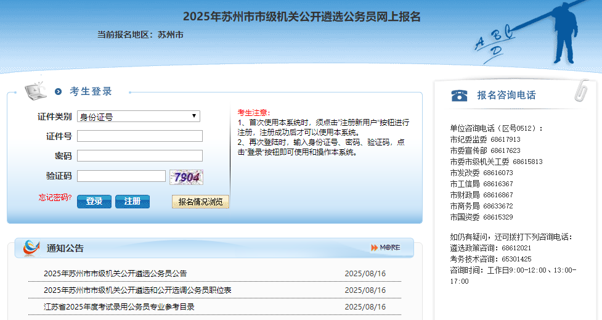Click the arrow bullet icon before 考生登录
602x320 pixels.
(x=58, y=92)
